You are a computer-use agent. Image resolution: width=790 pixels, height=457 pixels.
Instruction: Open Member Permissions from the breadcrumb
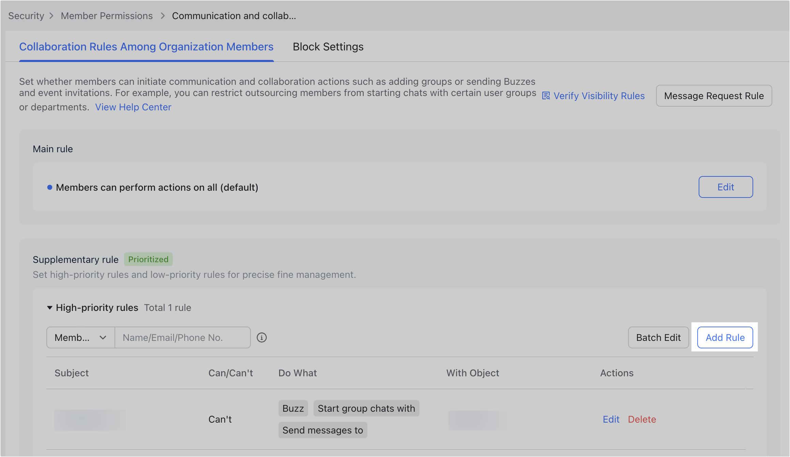[x=107, y=16]
